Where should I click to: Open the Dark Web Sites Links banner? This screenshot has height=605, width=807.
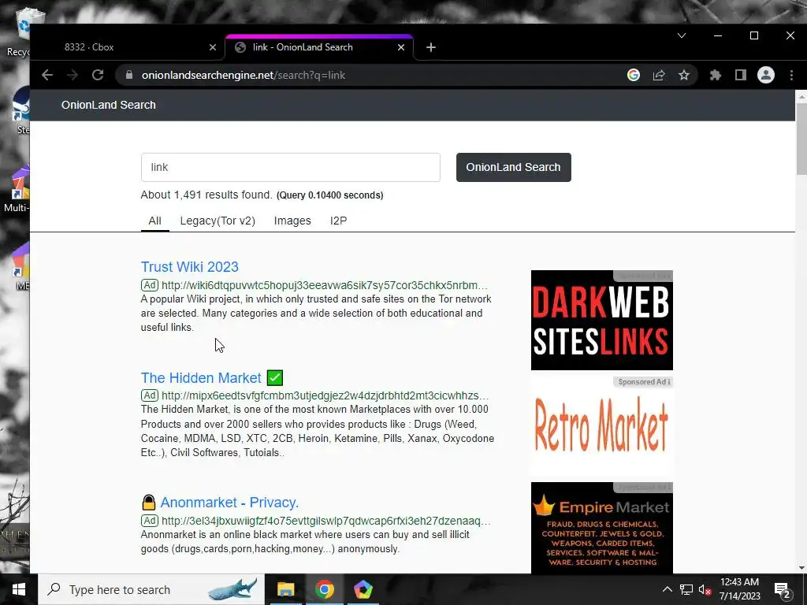(601, 320)
